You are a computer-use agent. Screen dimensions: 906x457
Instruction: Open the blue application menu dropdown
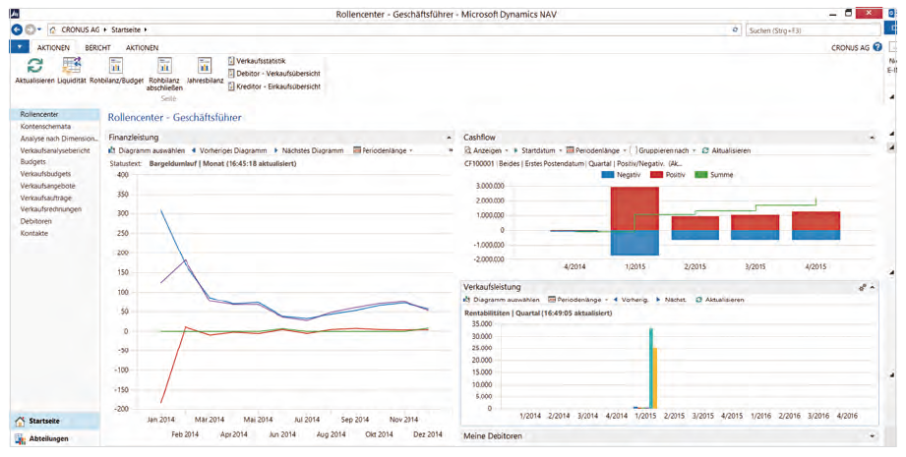pyautogui.click(x=20, y=47)
